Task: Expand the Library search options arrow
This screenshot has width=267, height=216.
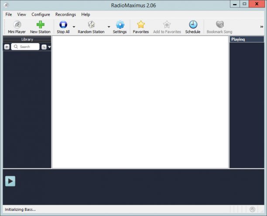Action: coord(49,47)
